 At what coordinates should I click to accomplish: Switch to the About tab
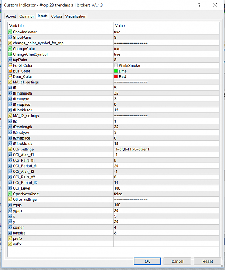point(11,16)
